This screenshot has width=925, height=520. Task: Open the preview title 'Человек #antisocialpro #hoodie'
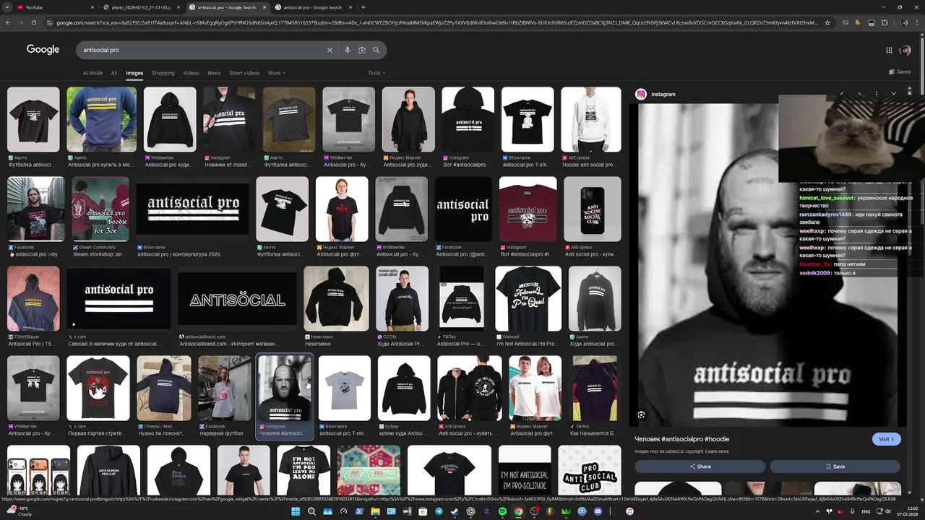pyautogui.click(x=681, y=439)
